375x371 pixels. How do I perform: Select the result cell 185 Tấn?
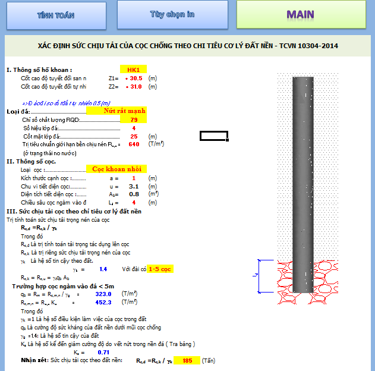tap(187, 360)
